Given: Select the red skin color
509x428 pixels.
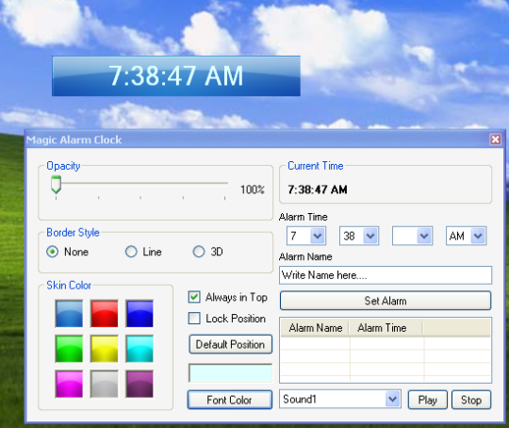Looking at the screenshot, I should (105, 313).
